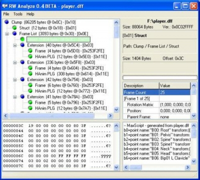This screenshot has width=200, height=180.
Task: Click green icon of HAnim PLG at 0x7A7
Action: tap(30, 108)
